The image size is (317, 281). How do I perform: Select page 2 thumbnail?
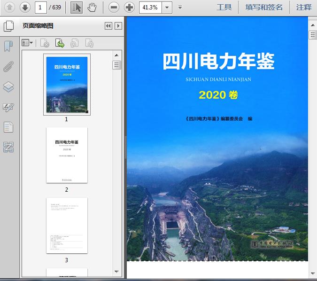(x=67, y=155)
